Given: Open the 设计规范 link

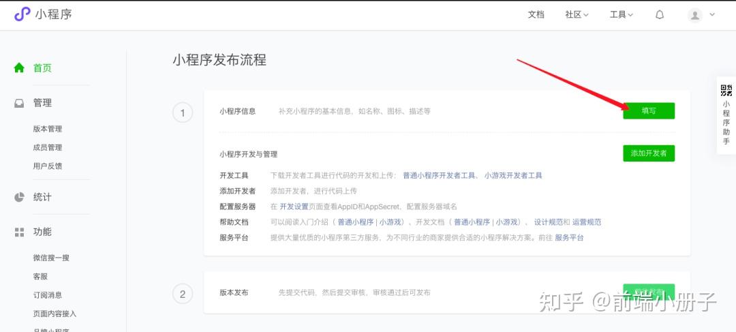Looking at the screenshot, I should tap(548, 222).
